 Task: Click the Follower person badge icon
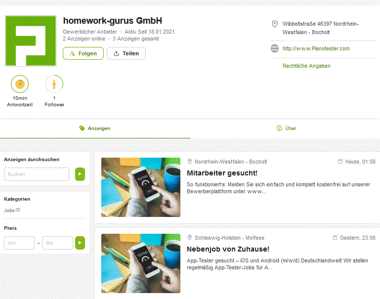54,84
